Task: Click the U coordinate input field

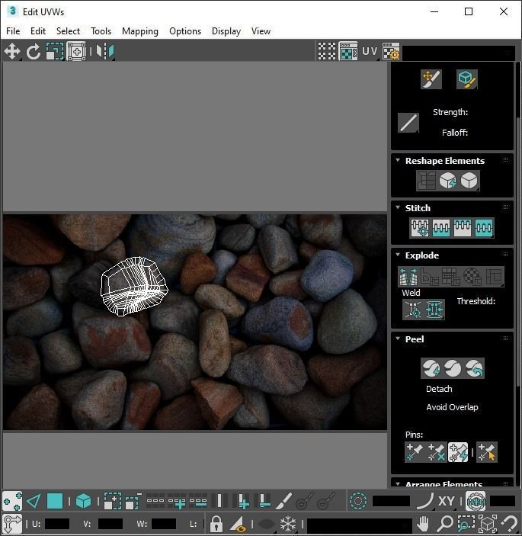Action: (56, 524)
